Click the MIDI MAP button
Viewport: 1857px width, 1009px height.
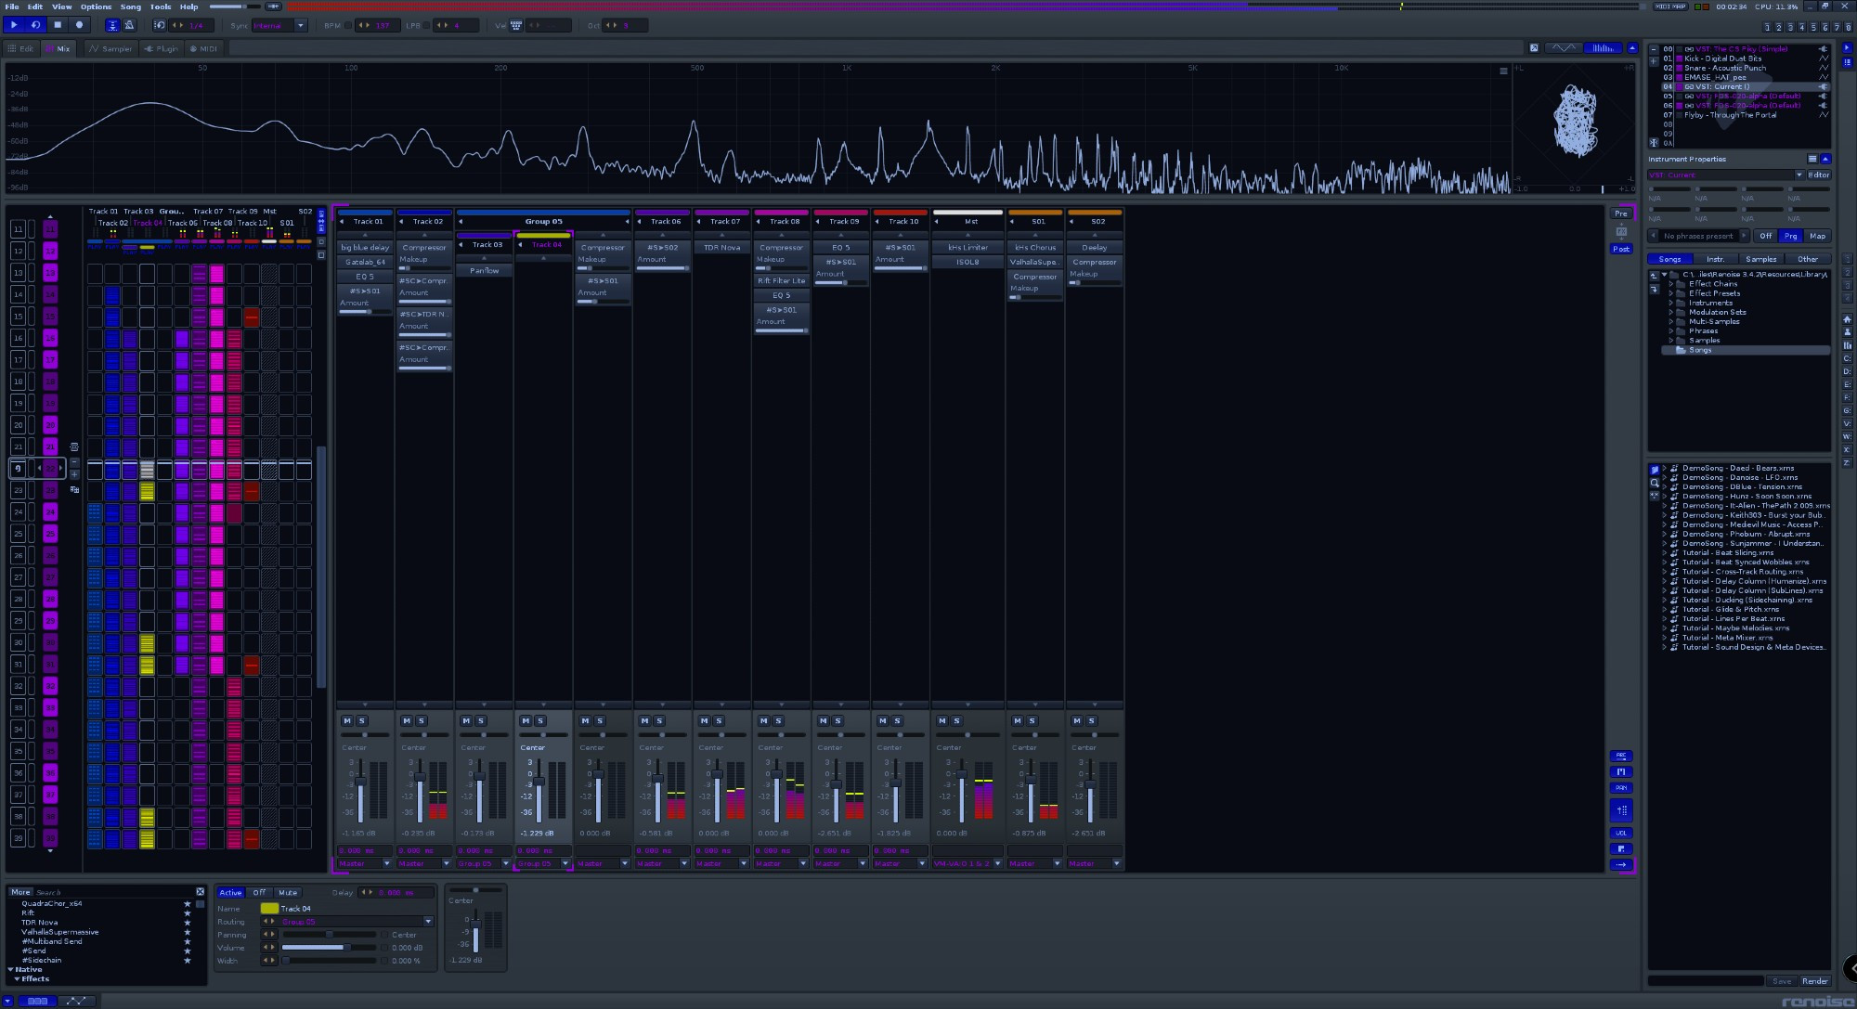point(1670,6)
